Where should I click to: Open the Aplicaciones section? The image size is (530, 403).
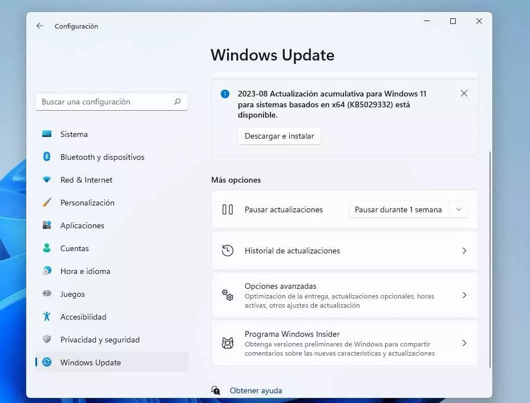[112, 225]
